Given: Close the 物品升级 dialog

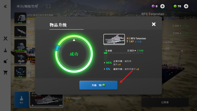Looking at the screenshot, I should click(x=154, y=24).
